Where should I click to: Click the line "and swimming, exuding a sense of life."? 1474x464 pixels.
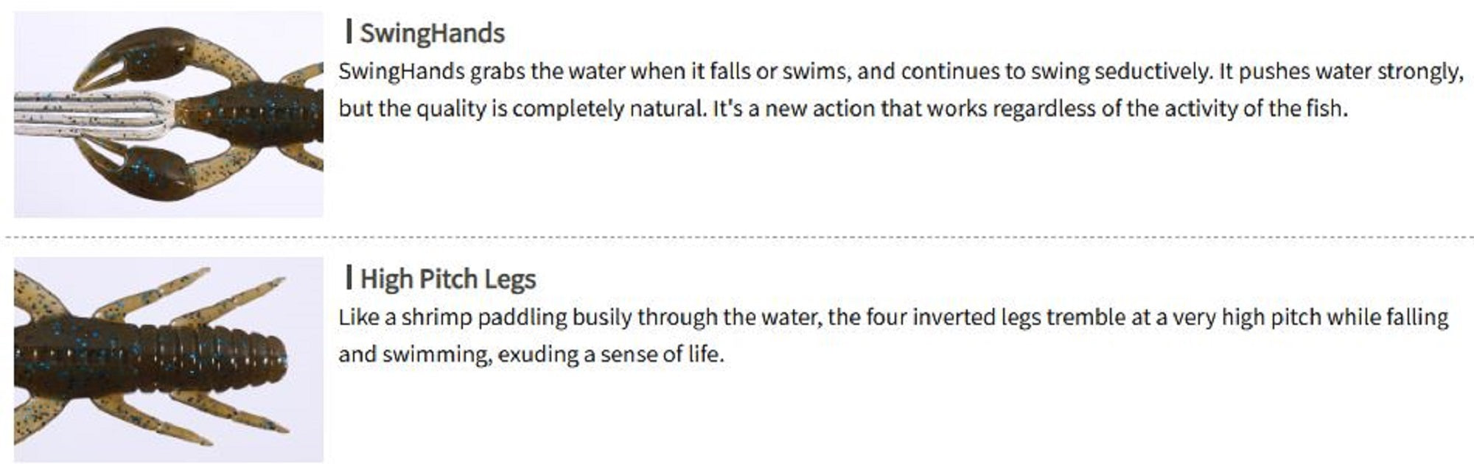click(531, 354)
